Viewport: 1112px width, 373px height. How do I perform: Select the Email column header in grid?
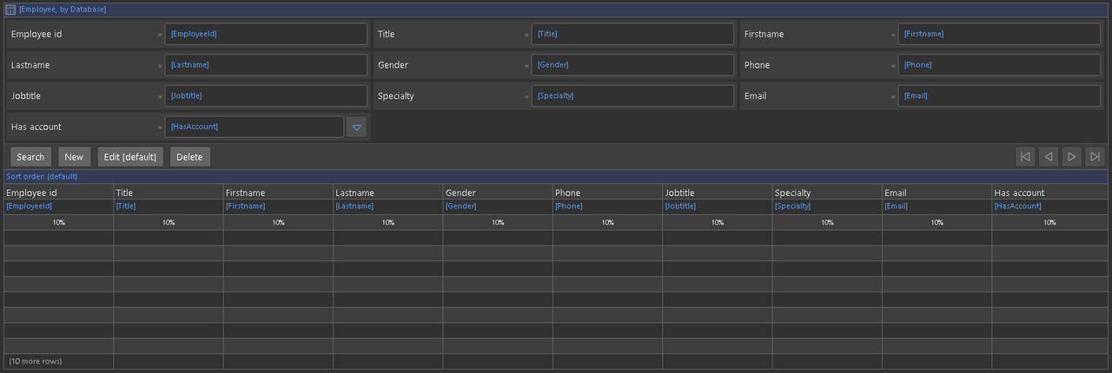point(937,193)
